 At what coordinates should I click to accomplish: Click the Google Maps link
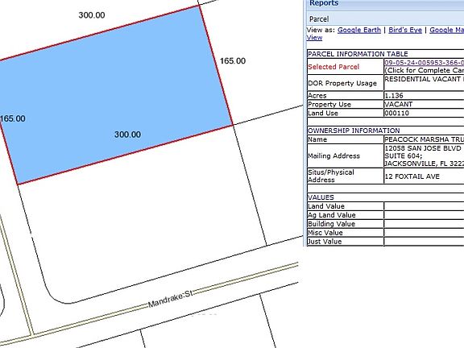point(446,30)
